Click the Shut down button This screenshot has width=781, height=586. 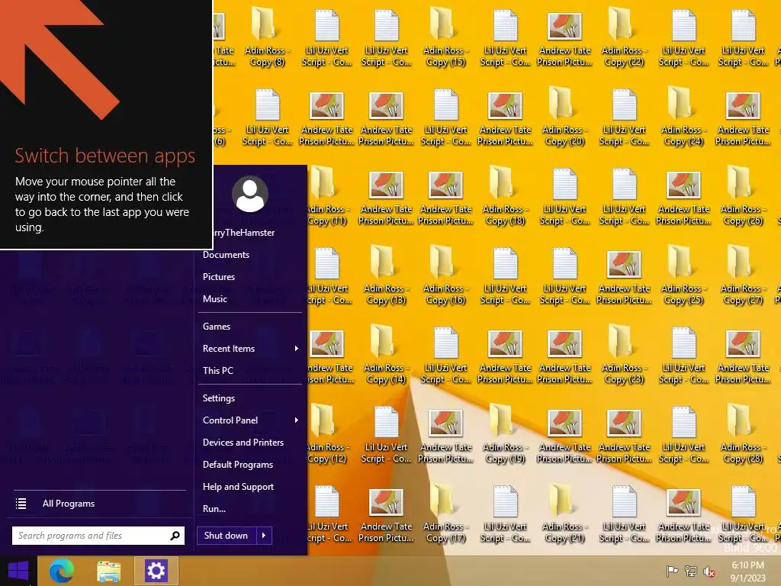pyautogui.click(x=227, y=536)
